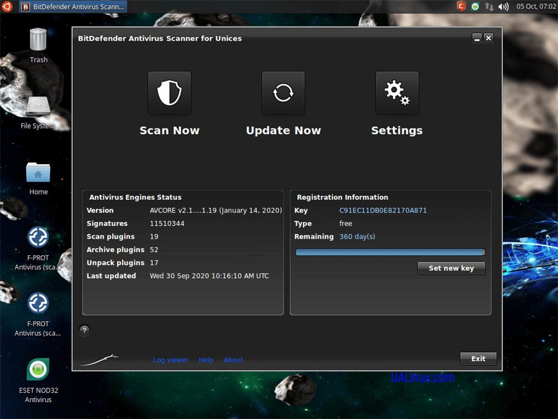Open the Log viewer link

click(170, 360)
